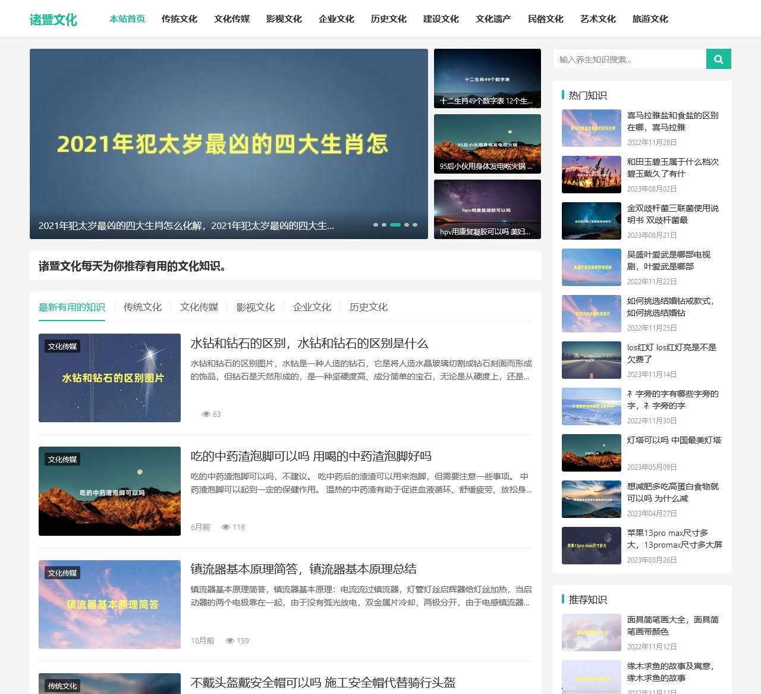Switch to the 文化传媒 content tab
The height and width of the screenshot is (694, 761).
pyautogui.click(x=199, y=307)
